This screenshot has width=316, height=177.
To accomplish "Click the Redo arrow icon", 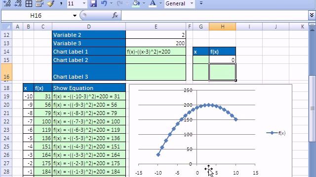I will coord(120,3).
